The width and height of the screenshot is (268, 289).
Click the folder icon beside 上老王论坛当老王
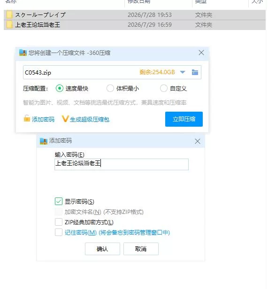[x=9, y=25]
